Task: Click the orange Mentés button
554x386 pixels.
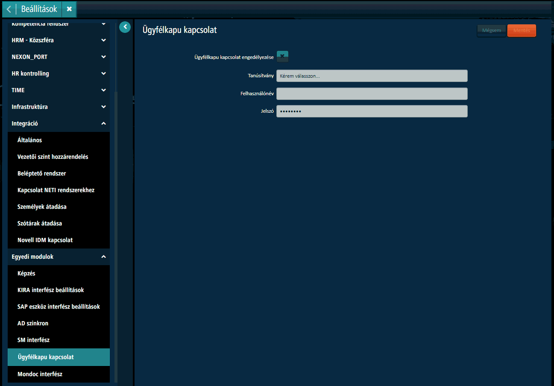Action: 522,31
